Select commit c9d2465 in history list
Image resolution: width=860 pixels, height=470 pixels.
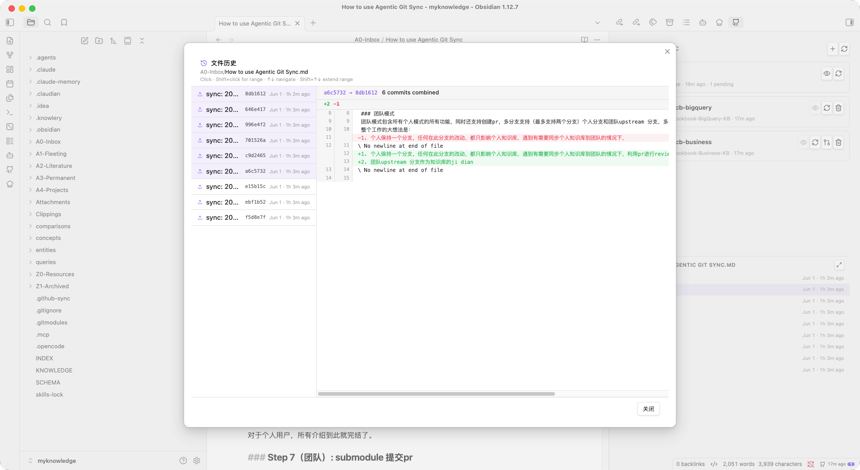pyautogui.click(x=254, y=156)
